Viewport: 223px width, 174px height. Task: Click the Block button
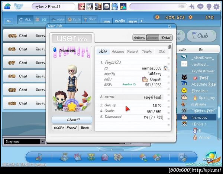85,128
